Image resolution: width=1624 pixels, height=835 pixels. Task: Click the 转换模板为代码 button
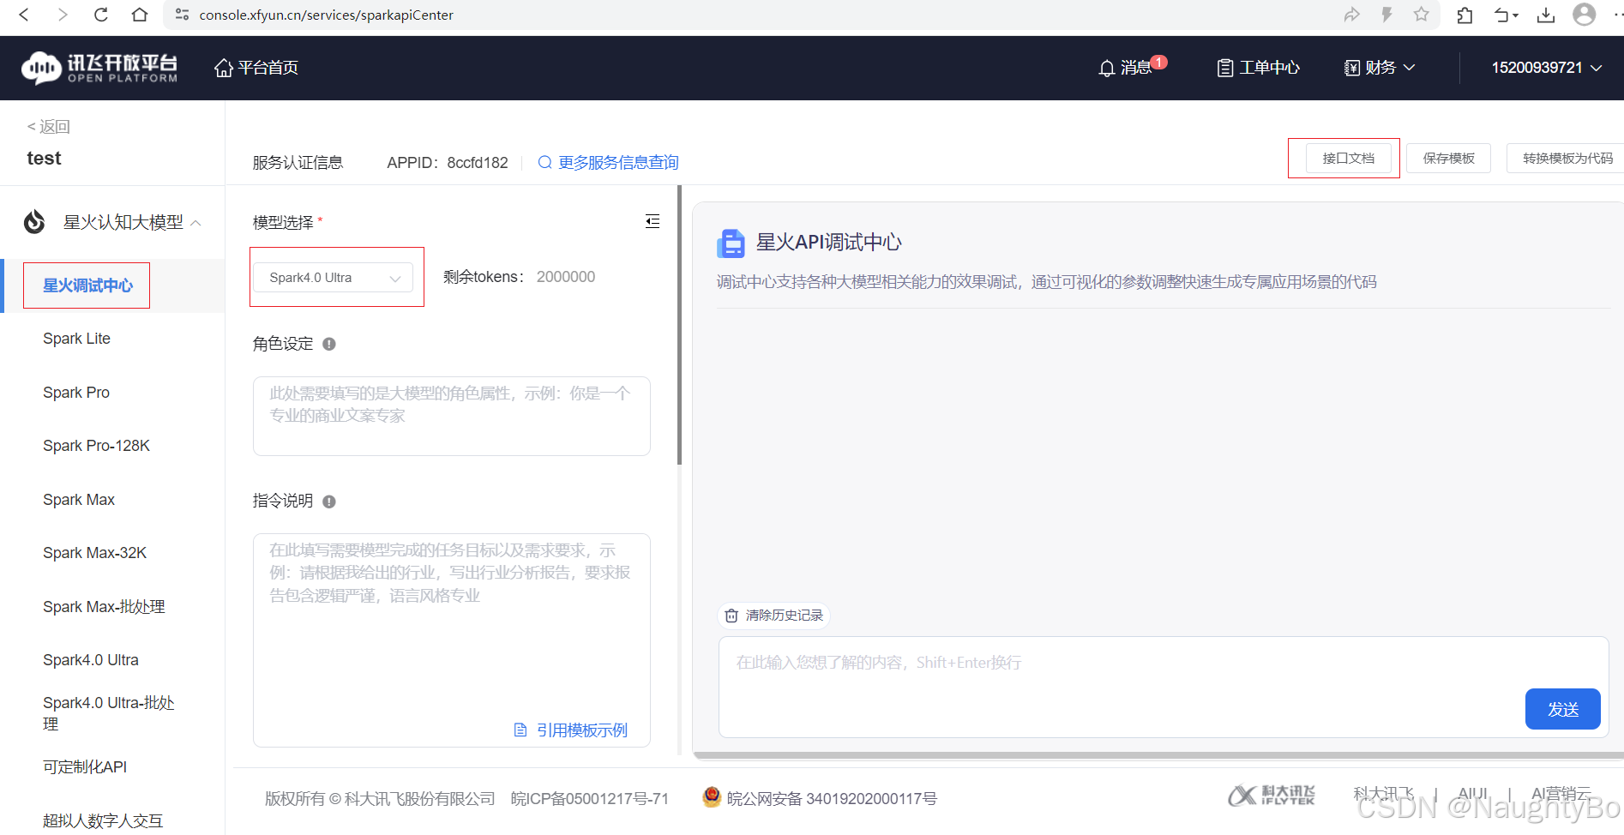pos(1565,158)
